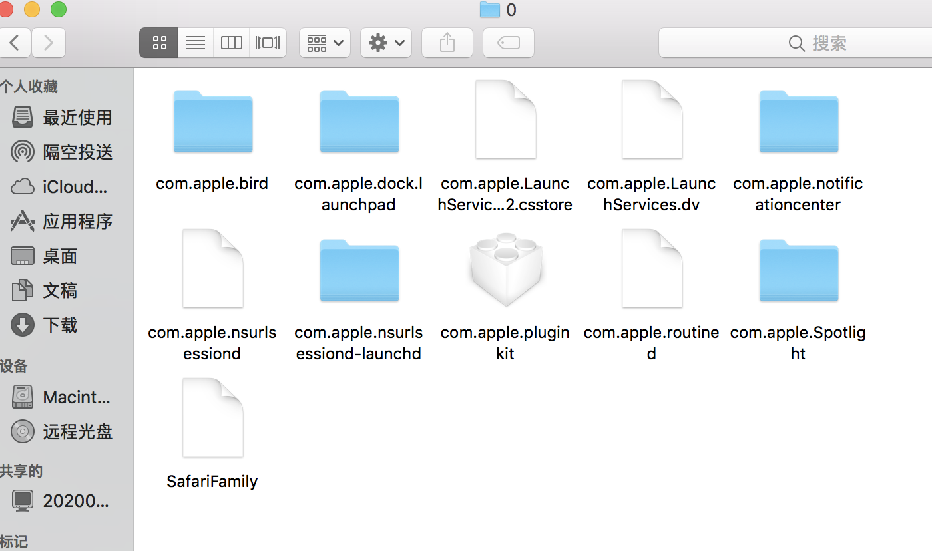Click the SafariFamily name label
Viewport: 932px width, 551px height.
pyautogui.click(x=212, y=482)
